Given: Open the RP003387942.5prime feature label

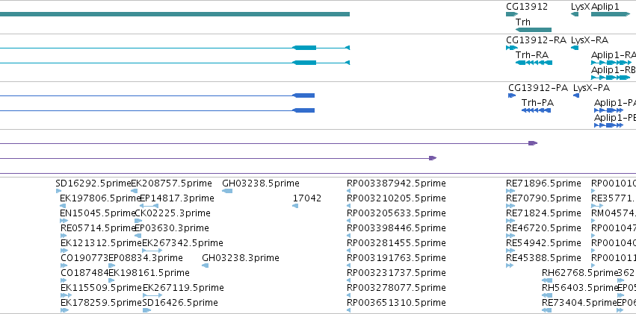Looking at the screenshot, I should pyautogui.click(x=396, y=183).
